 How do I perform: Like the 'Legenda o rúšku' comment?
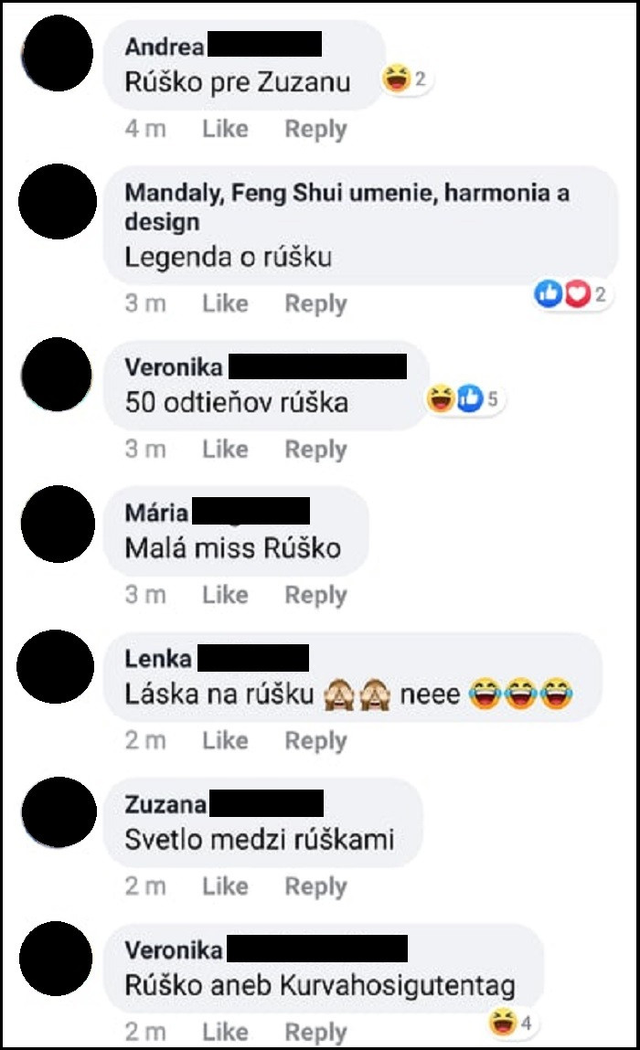[x=225, y=303]
